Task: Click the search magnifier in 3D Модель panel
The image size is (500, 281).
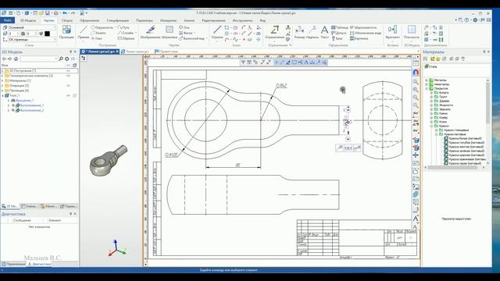Action: pyautogui.click(x=61, y=59)
